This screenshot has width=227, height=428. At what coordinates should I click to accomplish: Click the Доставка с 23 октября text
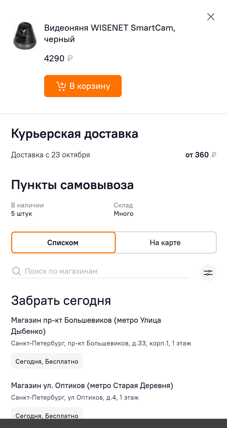51,155
